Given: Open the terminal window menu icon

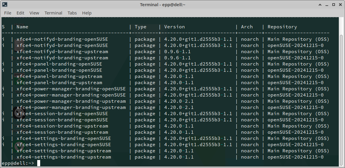Looking at the screenshot, I should point(5,4).
